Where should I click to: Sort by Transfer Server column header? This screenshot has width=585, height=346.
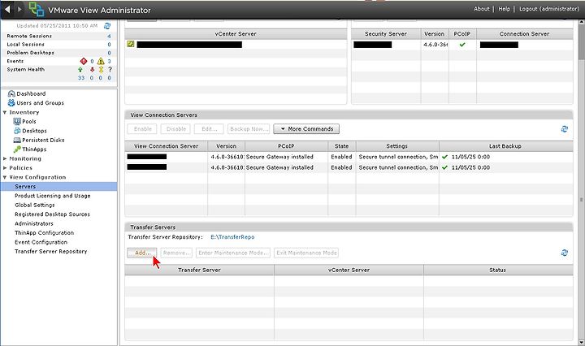(199, 270)
